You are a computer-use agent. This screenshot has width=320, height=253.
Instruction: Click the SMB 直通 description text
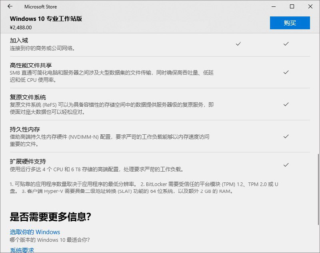[112, 76]
